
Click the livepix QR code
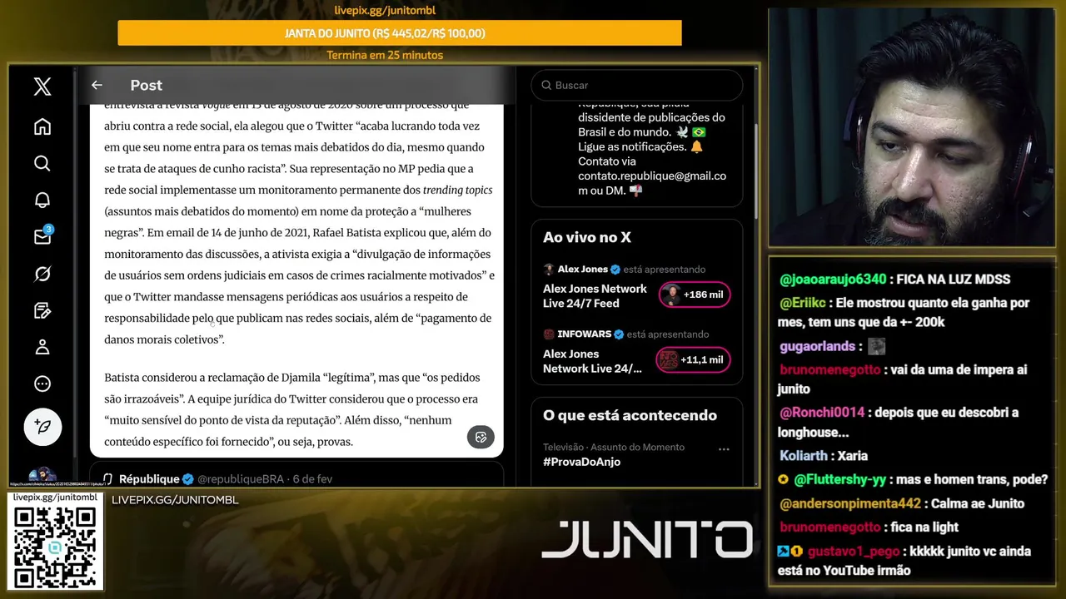pos(56,547)
